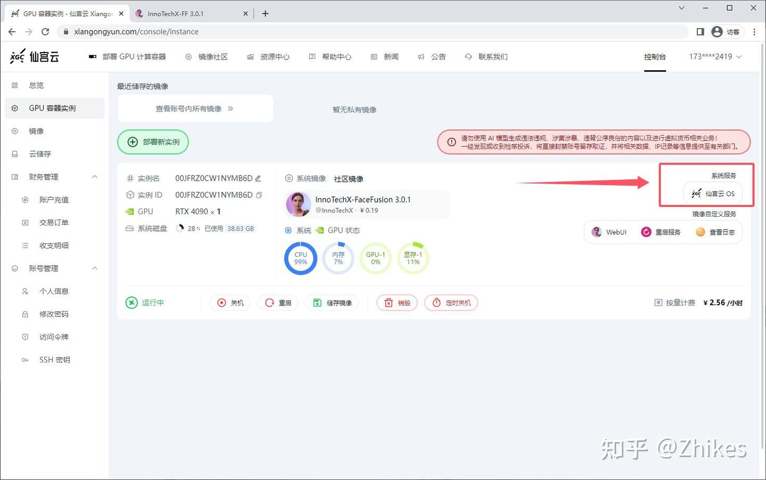This screenshot has height=480, width=766.
Task: Close the GPU 容器实例 browser tab
Action: (x=121, y=14)
